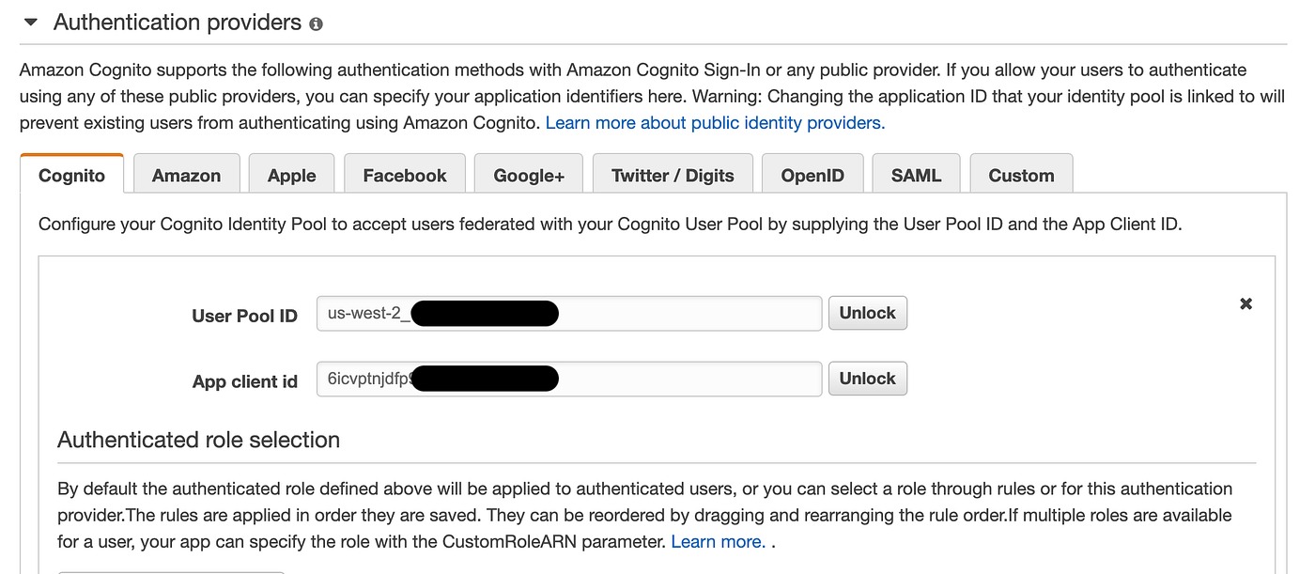The image size is (1315, 574).
Task: Follow the Learn more link about CustomRoleARN
Action: point(718,541)
